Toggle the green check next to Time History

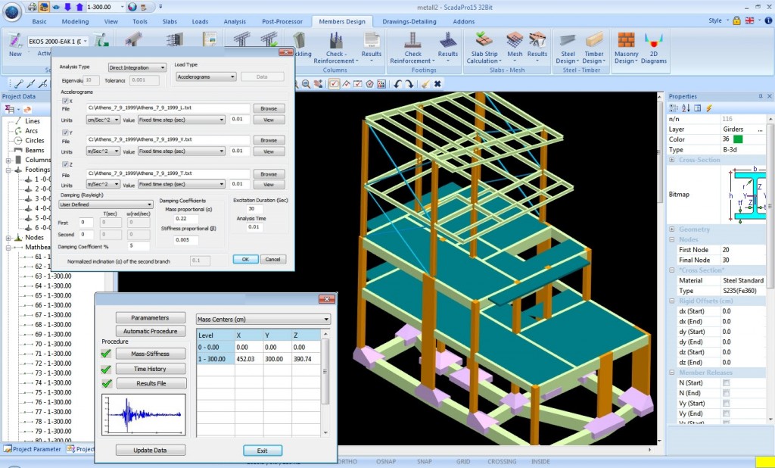click(x=105, y=369)
